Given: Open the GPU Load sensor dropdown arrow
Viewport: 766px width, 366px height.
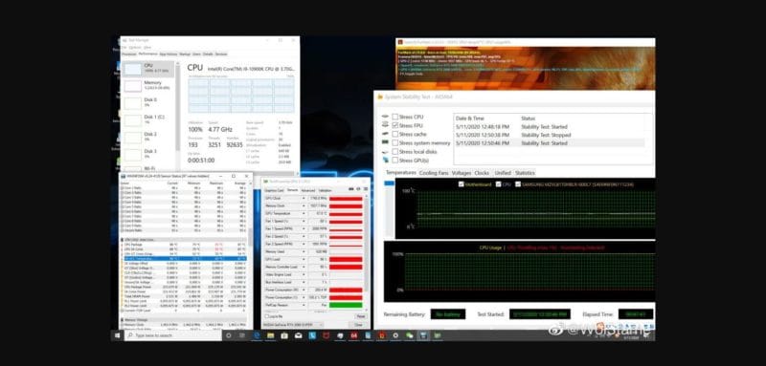Looking at the screenshot, I should pyautogui.click(x=304, y=259).
